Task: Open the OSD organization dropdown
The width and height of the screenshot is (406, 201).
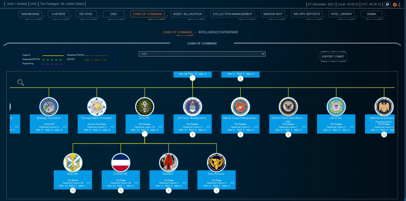Action: pos(202,54)
